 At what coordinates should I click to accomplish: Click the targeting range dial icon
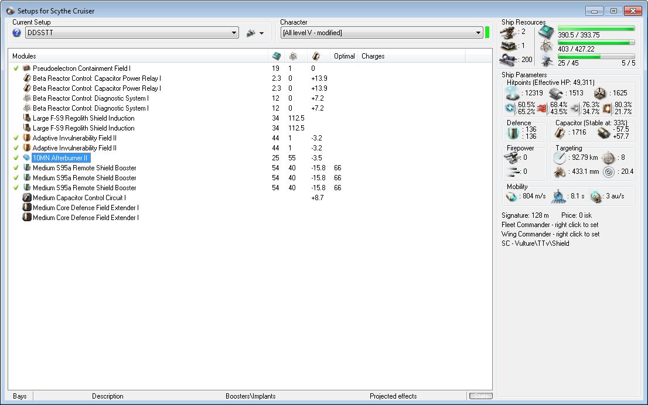tap(560, 157)
